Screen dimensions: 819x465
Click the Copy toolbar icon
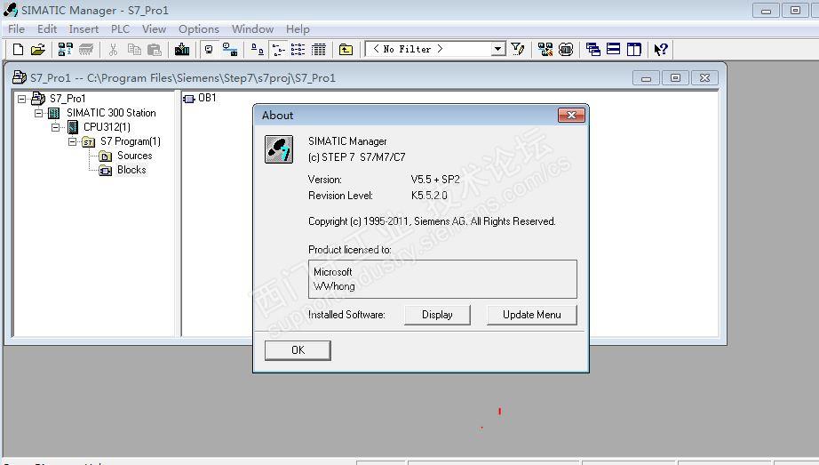point(134,50)
